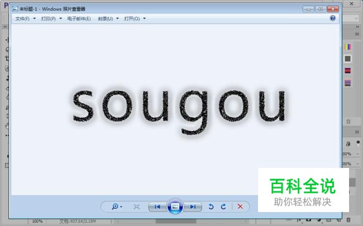Click the document size info in Photoshop status bar

point(78,222)
